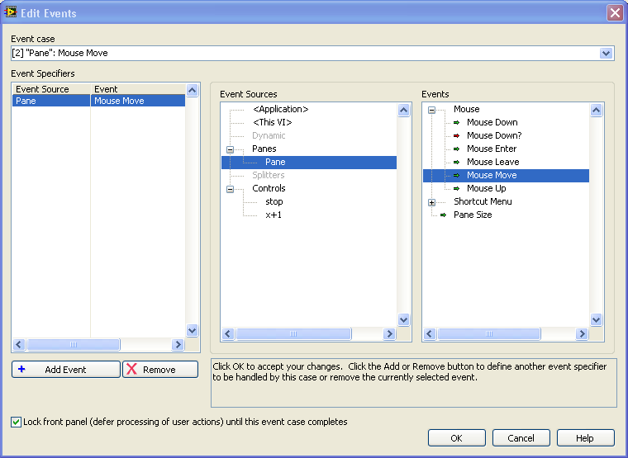Click the Event Specifiers left scroll arrow
Screen dimensions: 628x458
click(19, 344)
